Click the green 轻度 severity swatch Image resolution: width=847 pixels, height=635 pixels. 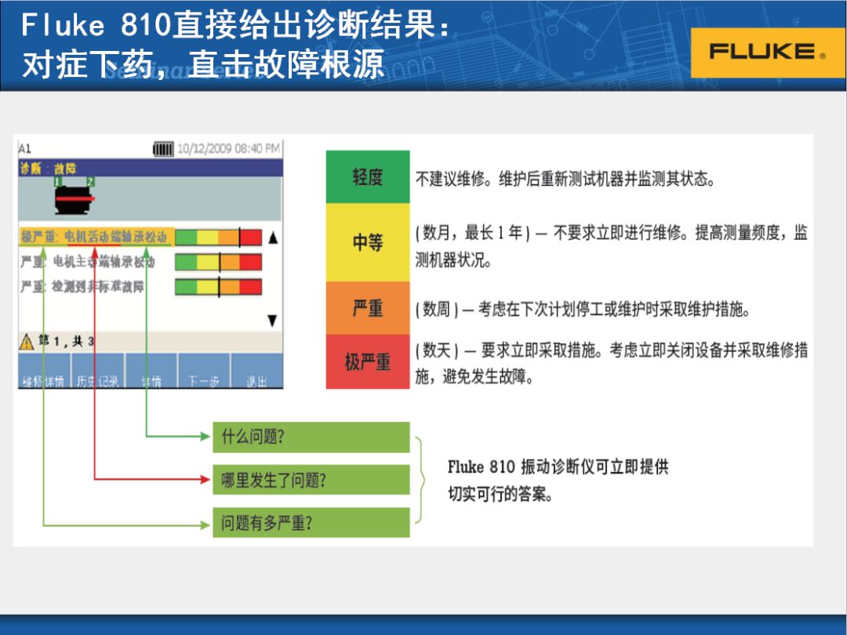point(368,176)
